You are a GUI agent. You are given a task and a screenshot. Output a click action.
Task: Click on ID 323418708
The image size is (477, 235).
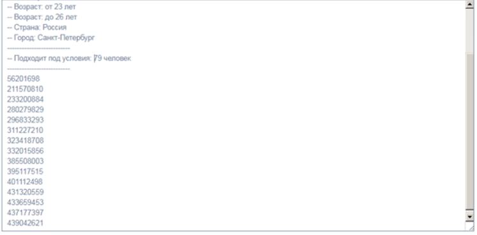(x=26, y=141)
